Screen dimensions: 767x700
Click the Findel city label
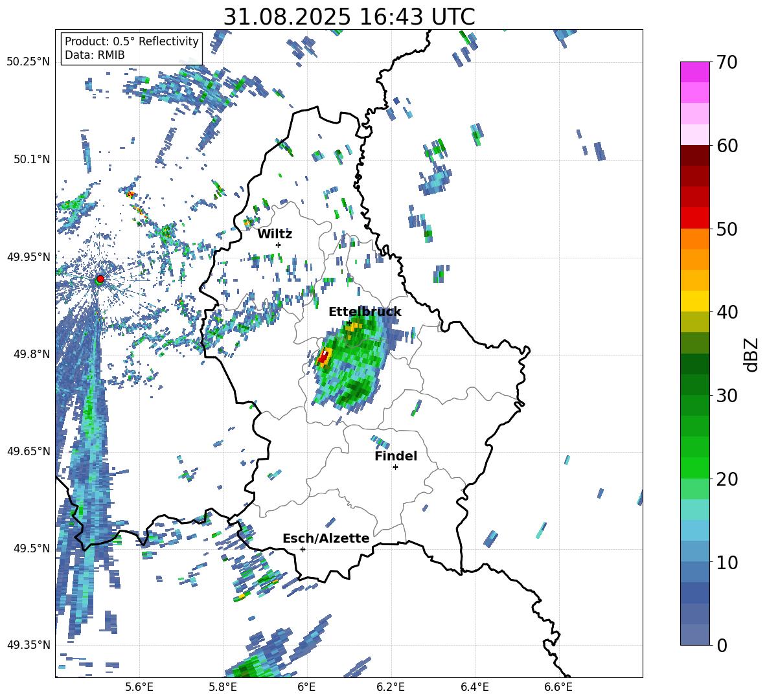coord(396,456)
